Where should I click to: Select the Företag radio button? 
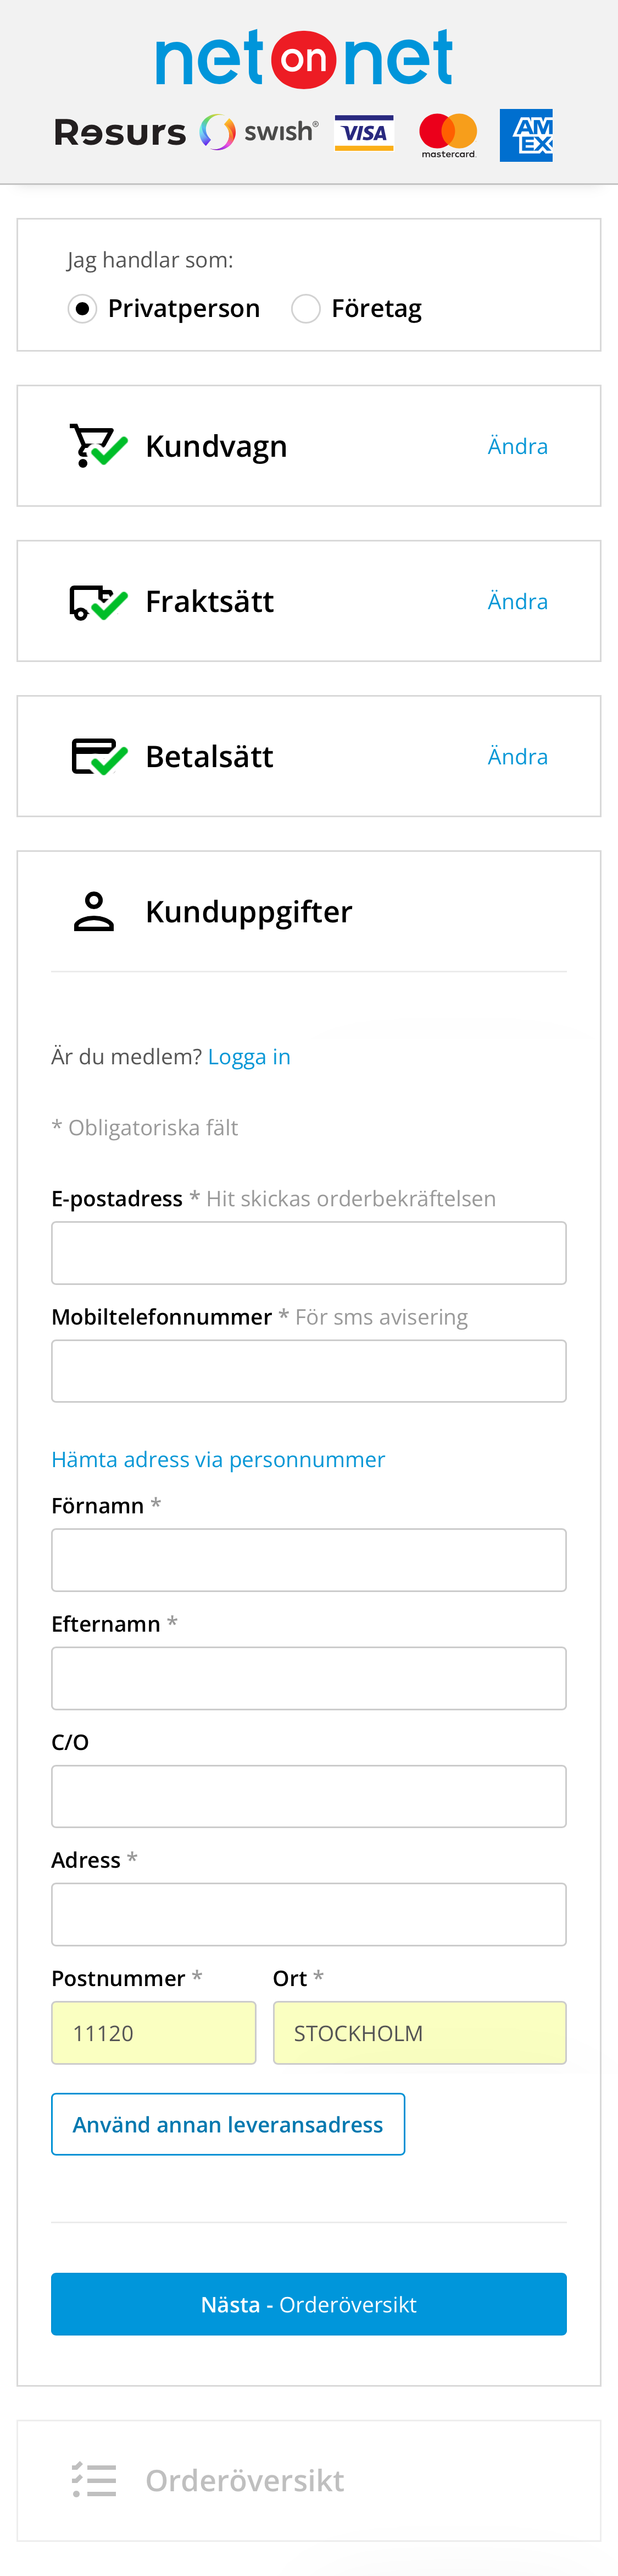pos(307,308)
